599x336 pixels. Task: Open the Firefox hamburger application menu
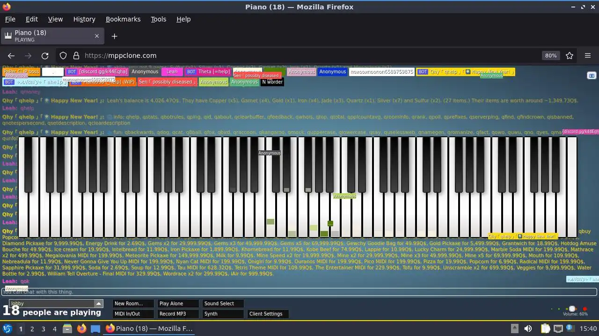point(588,56)
